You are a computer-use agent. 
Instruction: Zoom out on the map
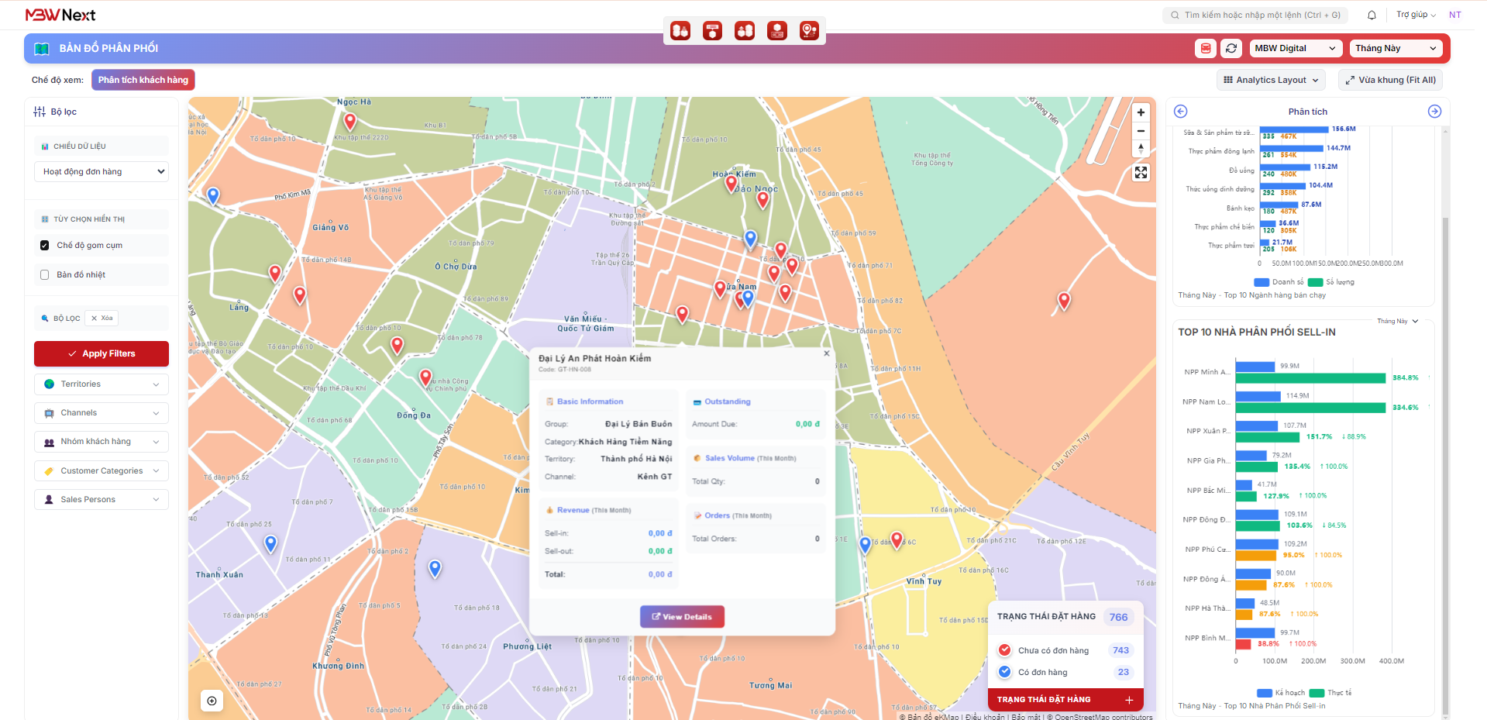click(x=1141, y=131)
